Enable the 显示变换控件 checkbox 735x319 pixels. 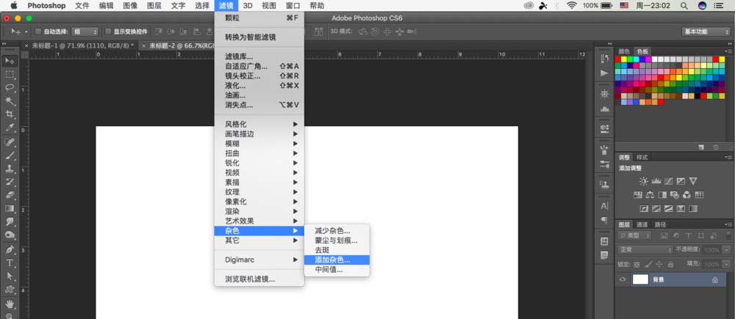pyautogui.click(x=108, y=32)
